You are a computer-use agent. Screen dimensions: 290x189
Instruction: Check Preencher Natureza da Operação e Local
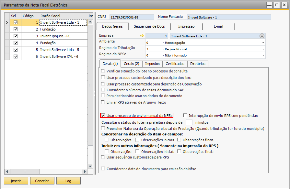click(x=103, y=128)
